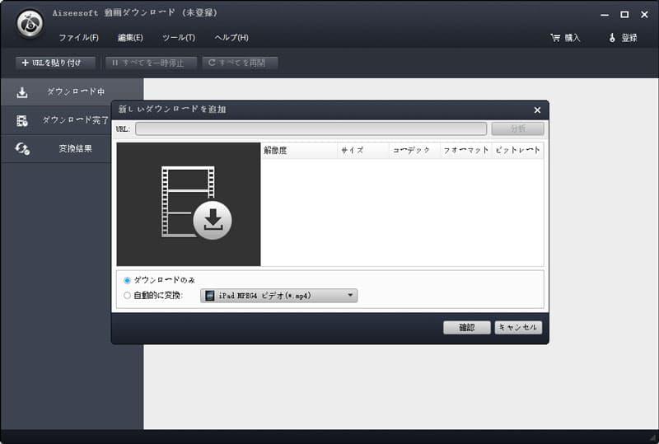
Task: Minimize the Aiseesoft window
Action: click(605, 15)
